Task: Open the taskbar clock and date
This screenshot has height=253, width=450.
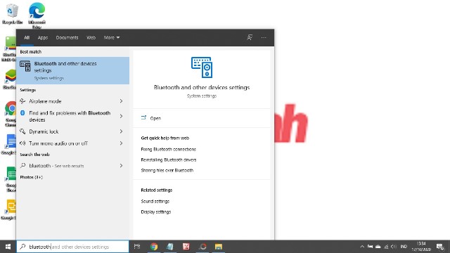Action: (x=421, y=247)
